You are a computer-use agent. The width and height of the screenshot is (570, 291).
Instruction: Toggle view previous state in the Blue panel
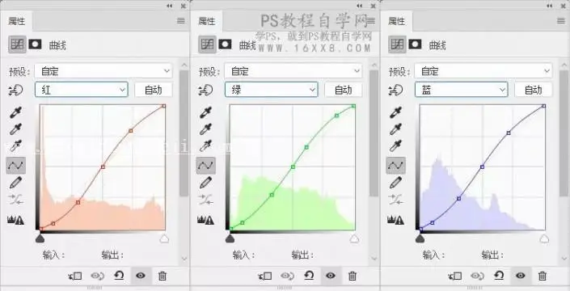pos(476,276)
